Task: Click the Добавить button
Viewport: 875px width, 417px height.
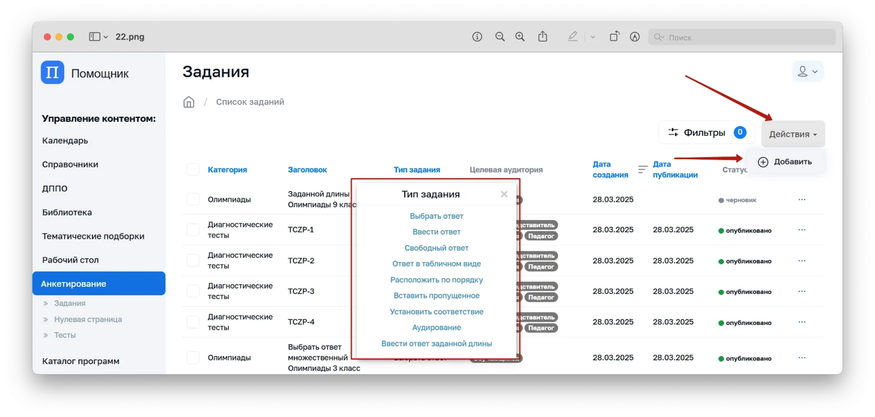Action: coord(785,162)
